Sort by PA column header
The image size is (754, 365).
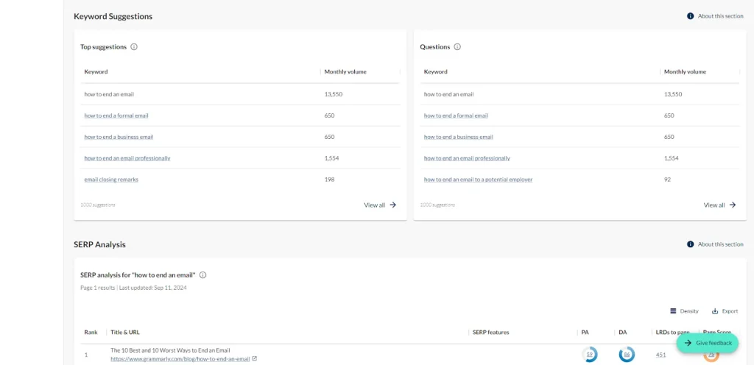(585, 333)
